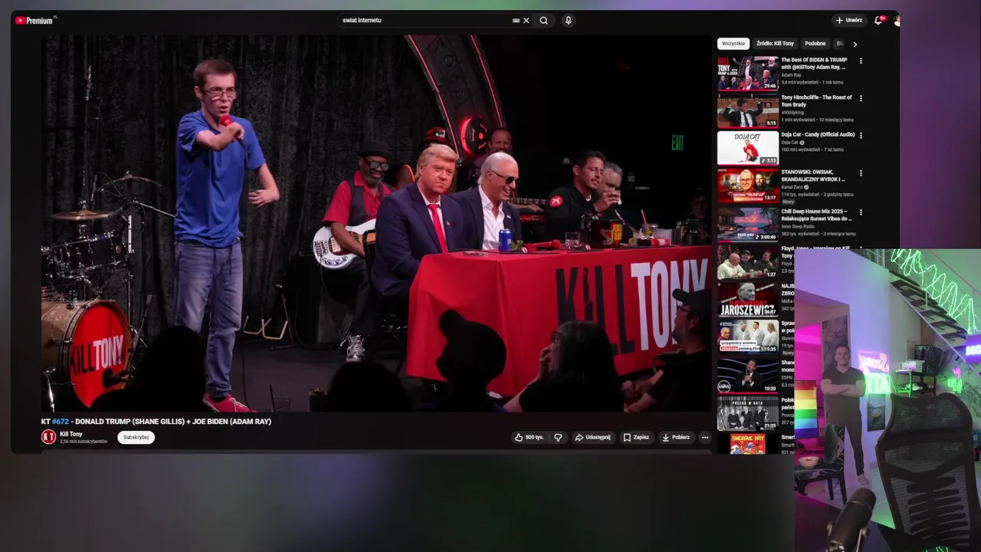Open options menu for Chill Deep House Mix
The height and width of the screenshot is (552, 981).
coord(861,212)
